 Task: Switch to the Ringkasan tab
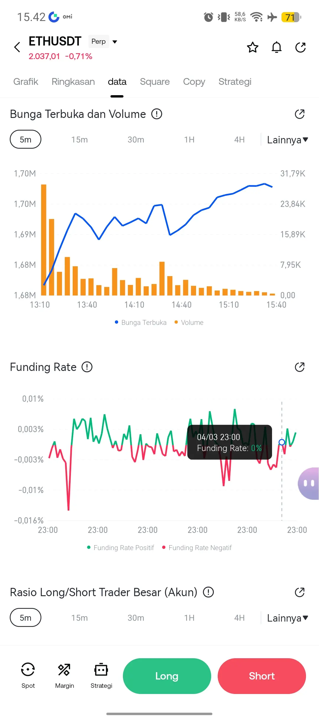pos(73,82)
